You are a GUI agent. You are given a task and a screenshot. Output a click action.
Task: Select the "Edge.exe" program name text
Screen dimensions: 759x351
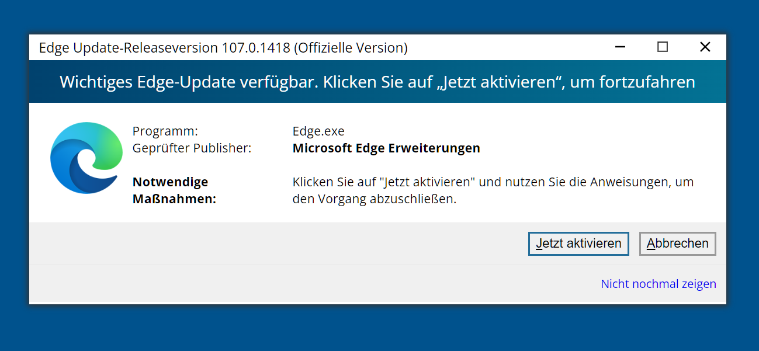[x=318, y=131]
